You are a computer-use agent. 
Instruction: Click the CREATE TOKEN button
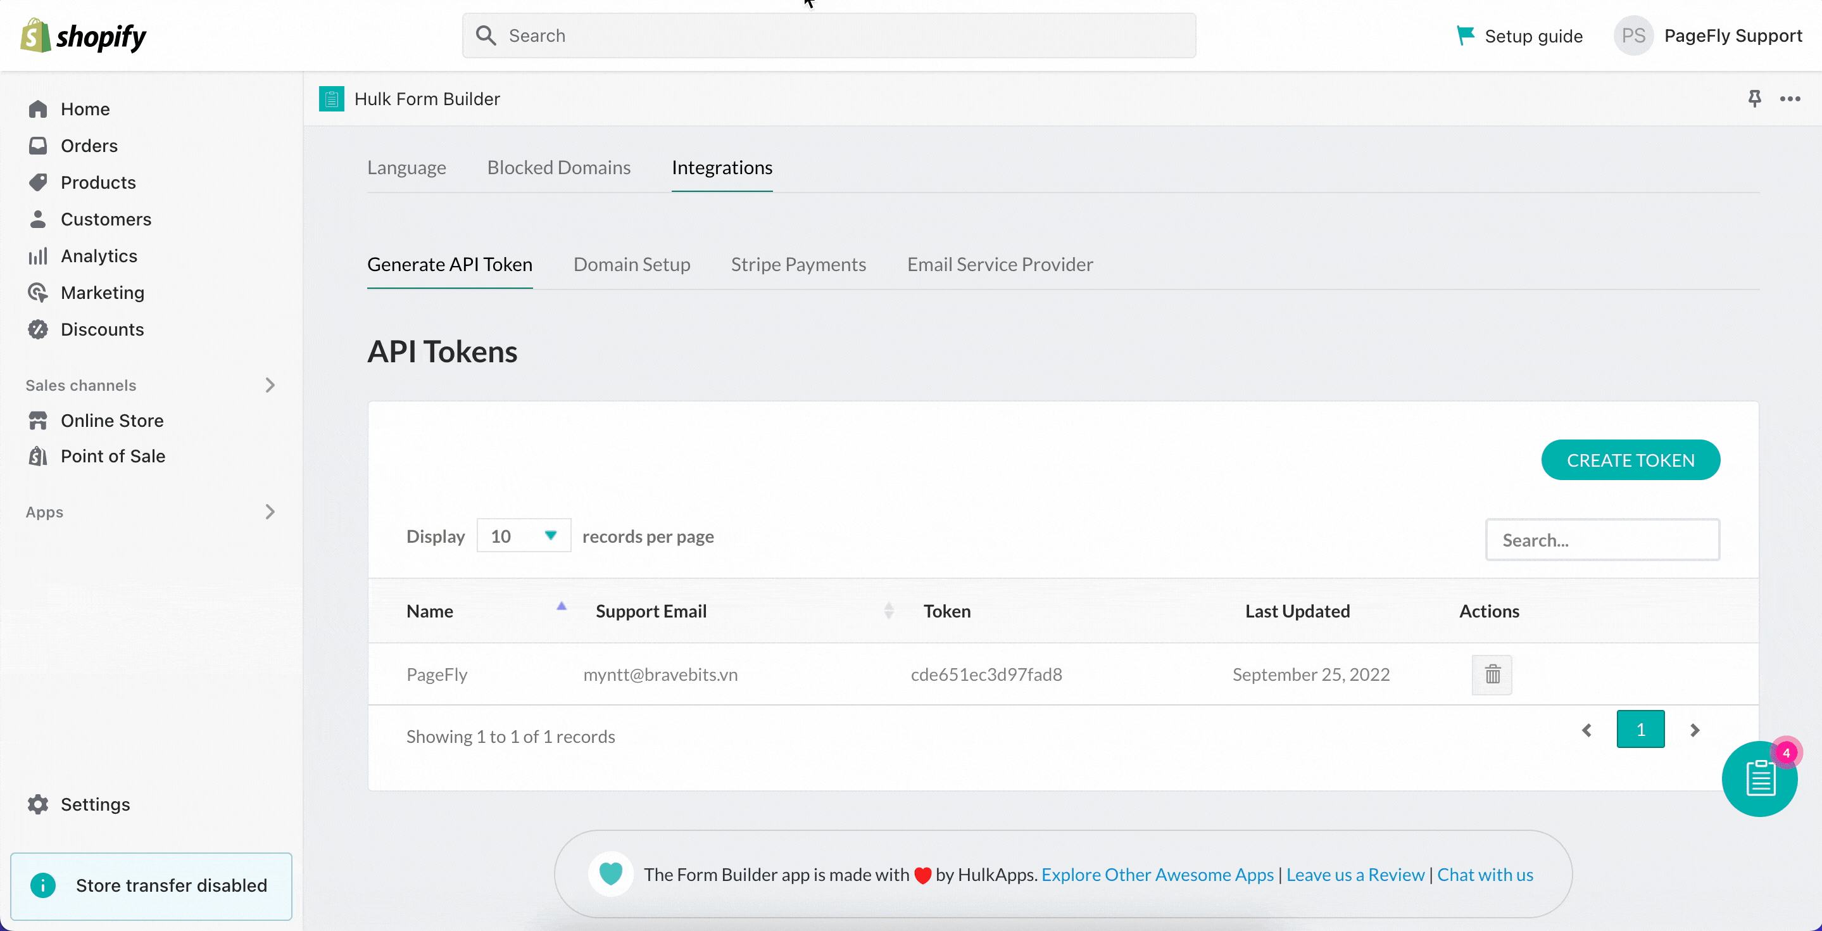click(1630, 460)
